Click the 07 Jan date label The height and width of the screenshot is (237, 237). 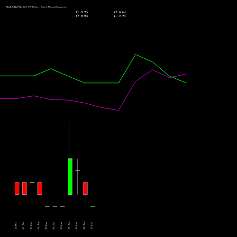(x=46, y=226)
